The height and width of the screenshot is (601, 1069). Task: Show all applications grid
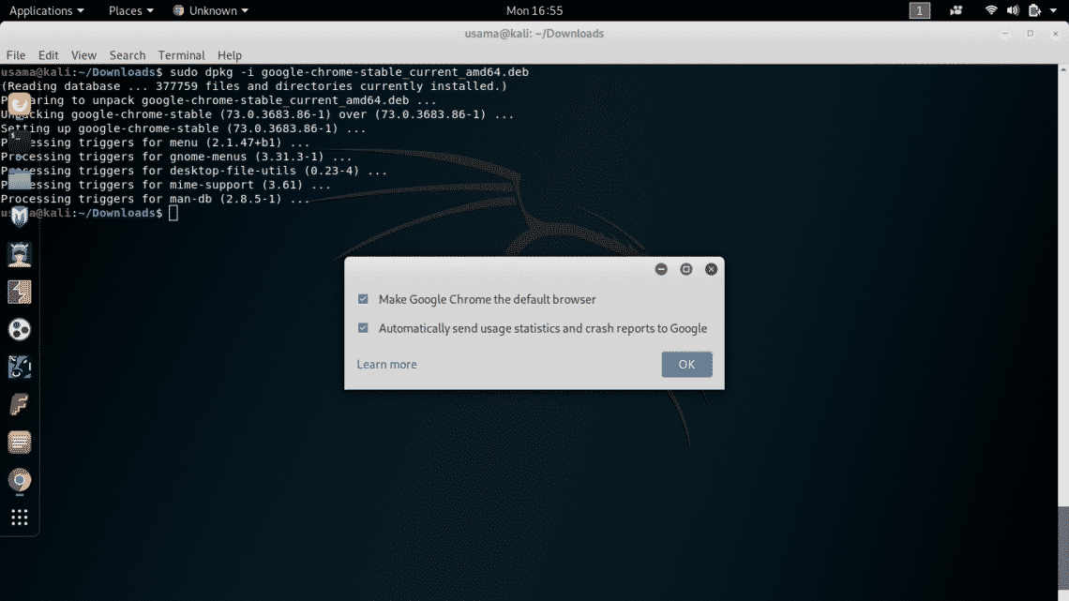coord(19,518)
